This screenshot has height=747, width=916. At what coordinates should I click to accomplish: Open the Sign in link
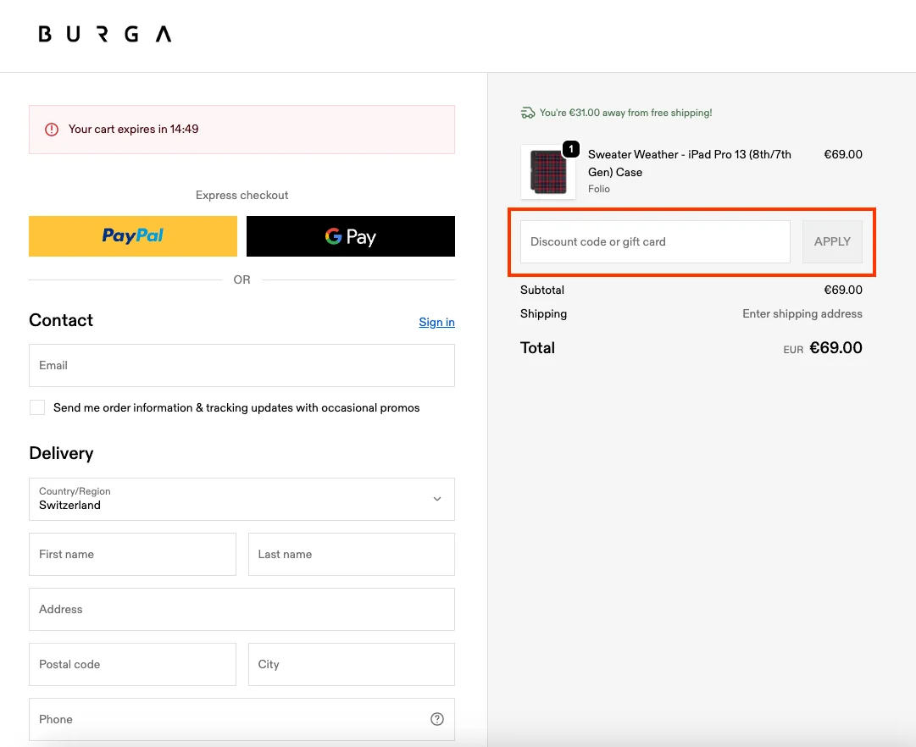[436, 322]
